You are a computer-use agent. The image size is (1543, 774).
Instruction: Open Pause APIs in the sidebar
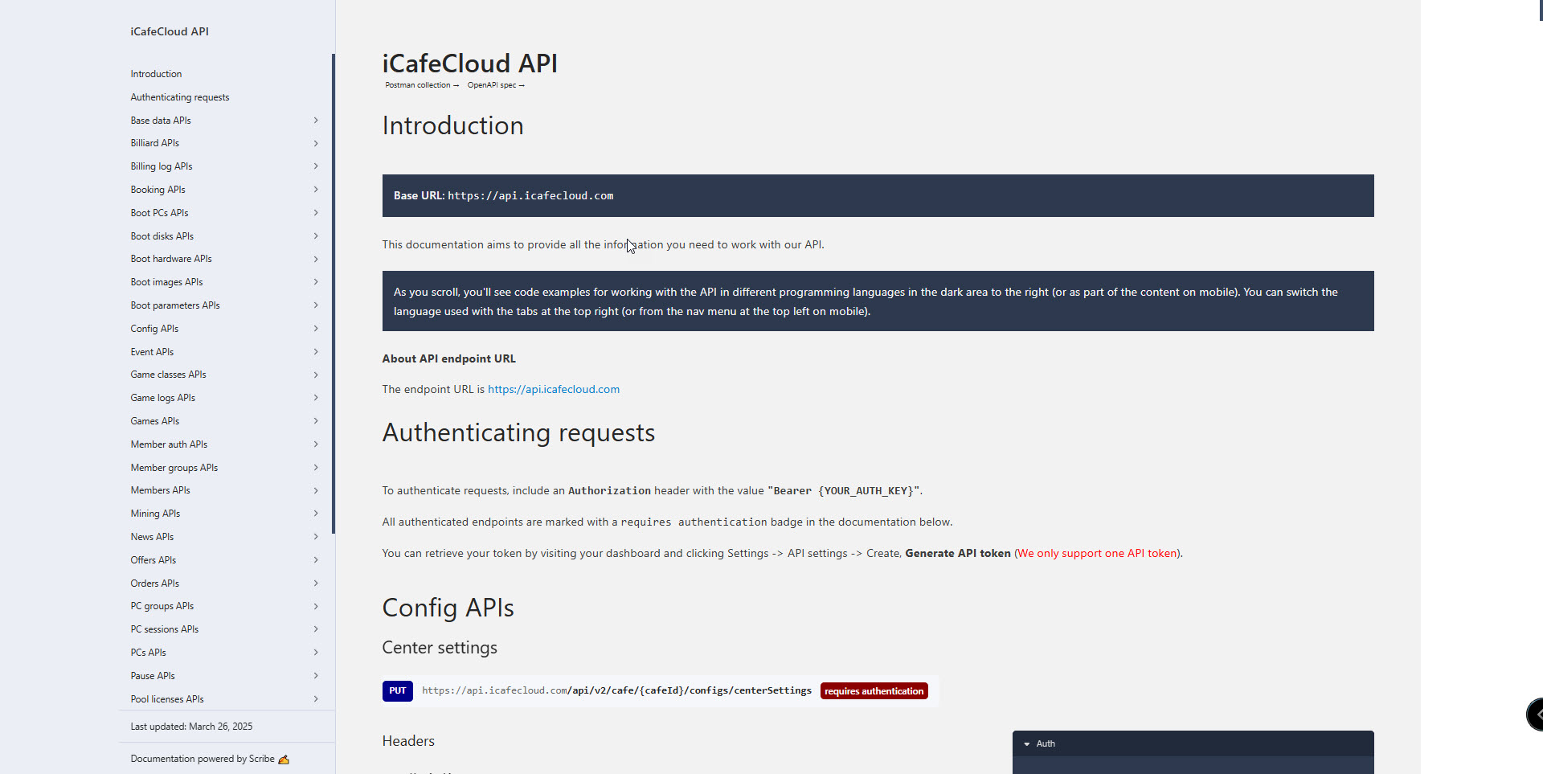coord(153,676)
